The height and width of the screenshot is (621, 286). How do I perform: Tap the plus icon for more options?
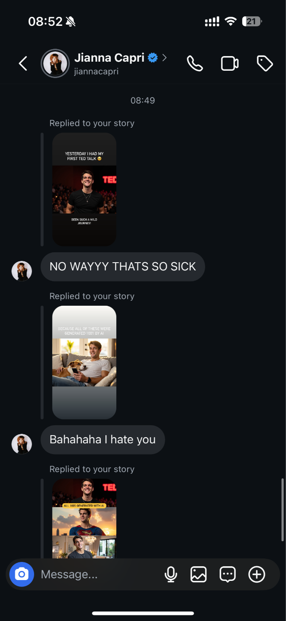[257, 574]
